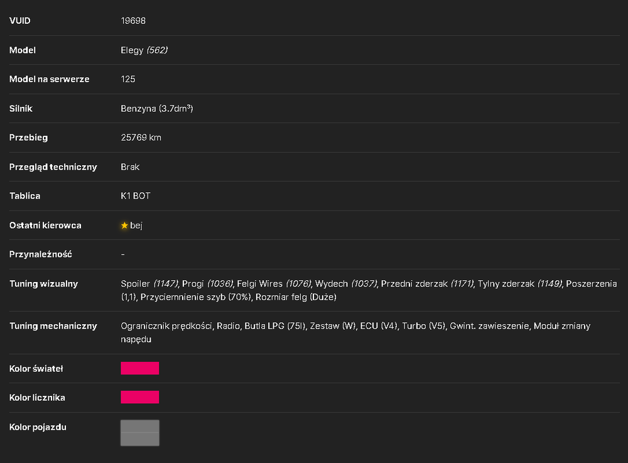628x463 pixels.
Task: Select the plate value K1 BOT
Action: pyautogui.click(x=136, y=196)
